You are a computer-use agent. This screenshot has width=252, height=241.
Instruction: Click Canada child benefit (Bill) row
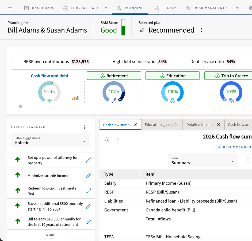[x=176, y=210]
